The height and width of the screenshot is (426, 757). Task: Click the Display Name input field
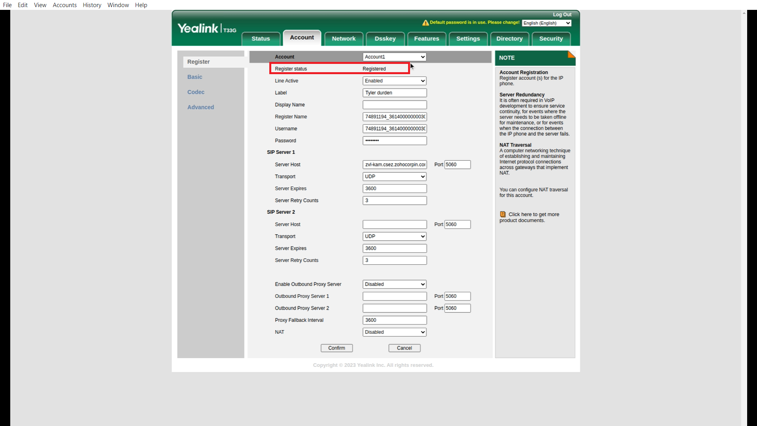[x=394, y=105]
